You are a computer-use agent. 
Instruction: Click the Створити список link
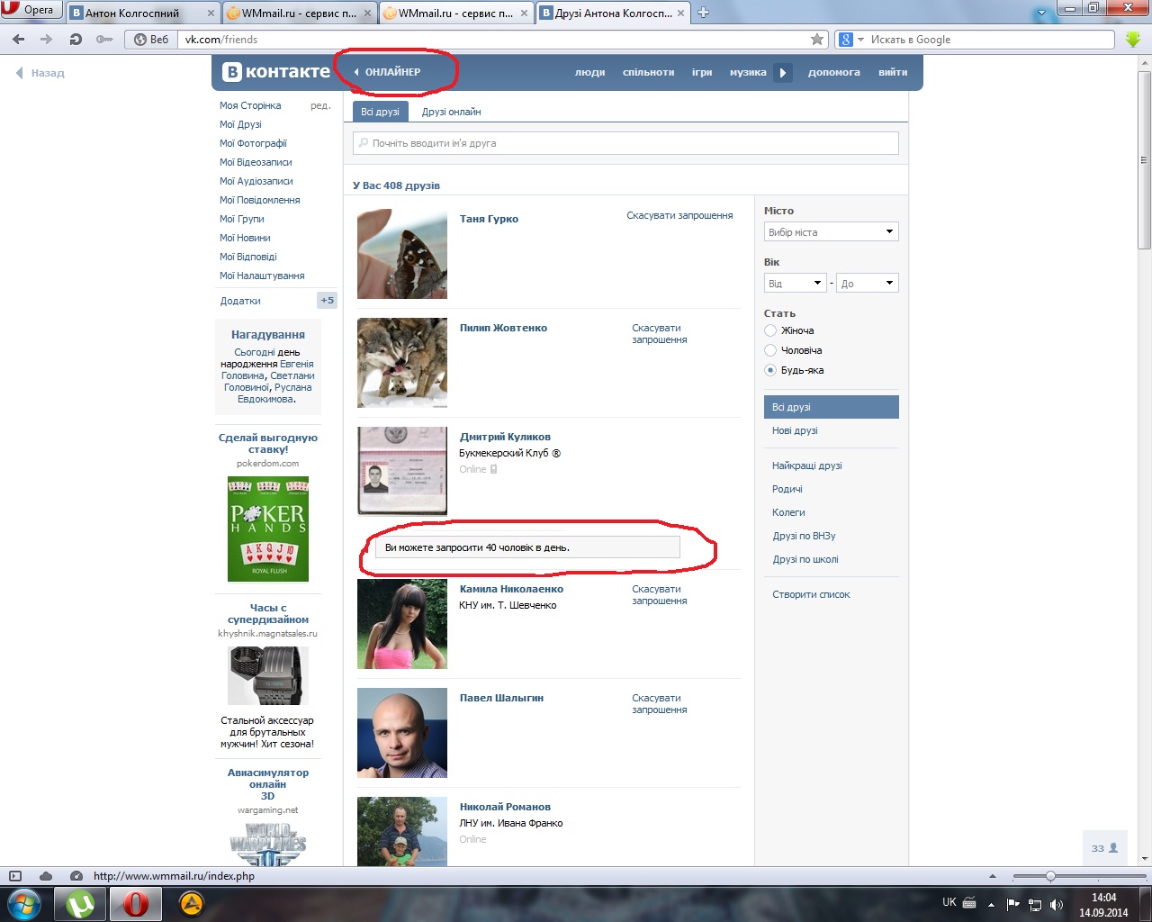[x=811, y=594]
